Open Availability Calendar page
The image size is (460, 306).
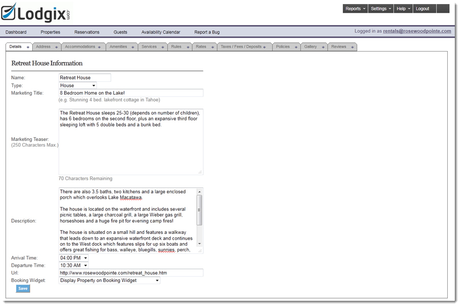[x=161, y=32]
